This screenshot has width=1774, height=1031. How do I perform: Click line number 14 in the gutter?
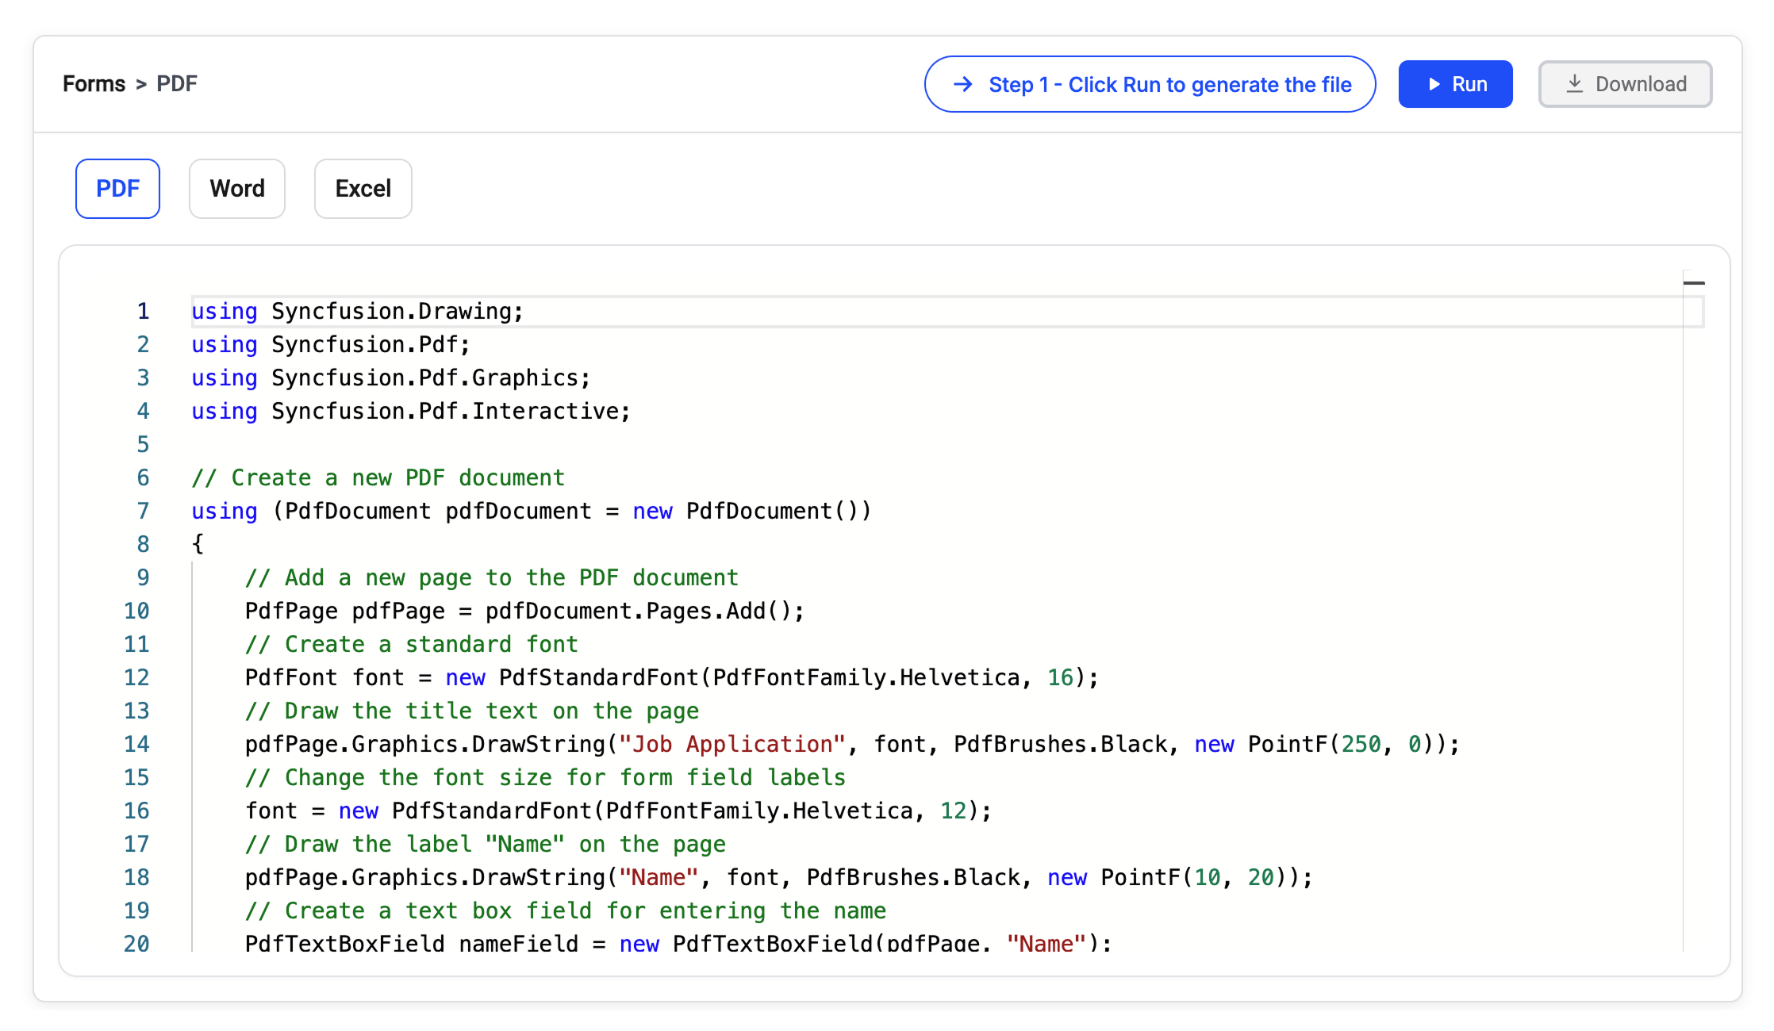136,744
